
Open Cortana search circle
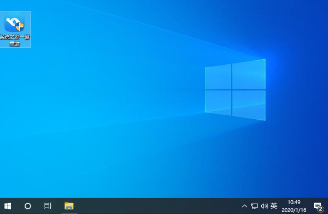28,206
